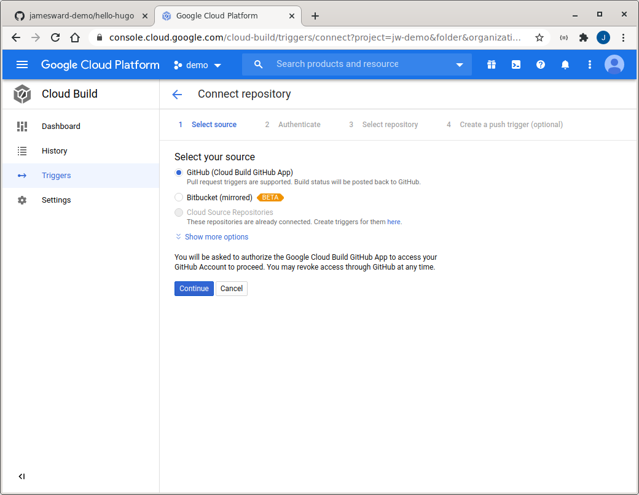Select the Bitbucket (mirrored) radio button
Image resolution: width=639 pixels, height=495 pixels.
tap(179, 197)
